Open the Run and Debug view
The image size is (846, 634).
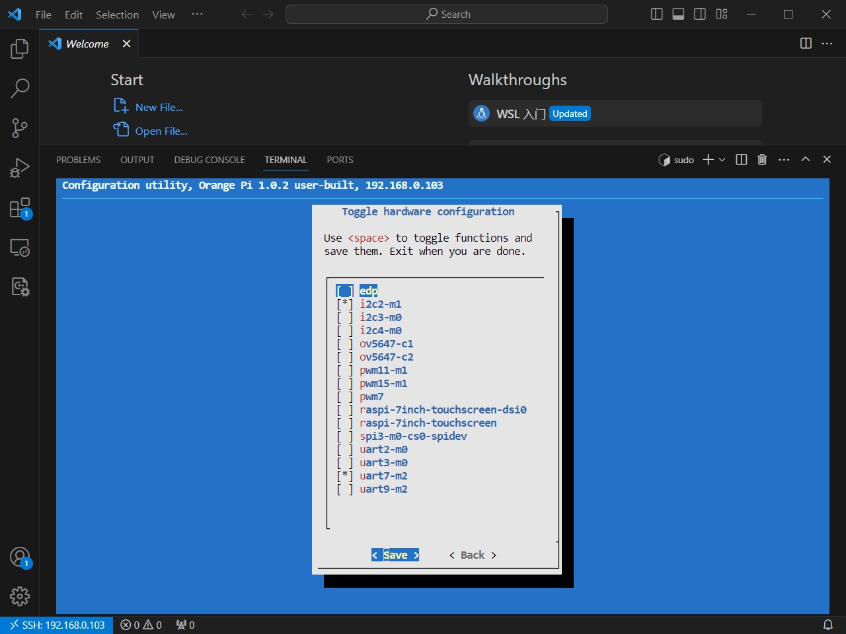[20, 167]
